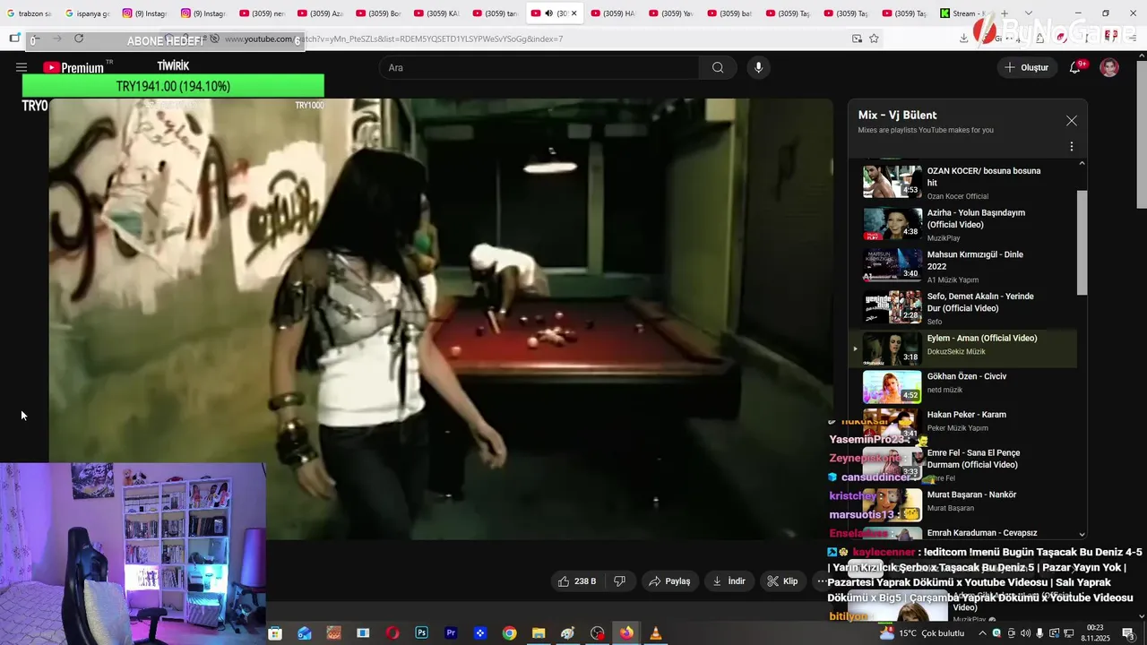Image resolution: width=1147 pixels, height=645 pixels.
Task: Open more video actions (three dots)
Action: [820, 581]
